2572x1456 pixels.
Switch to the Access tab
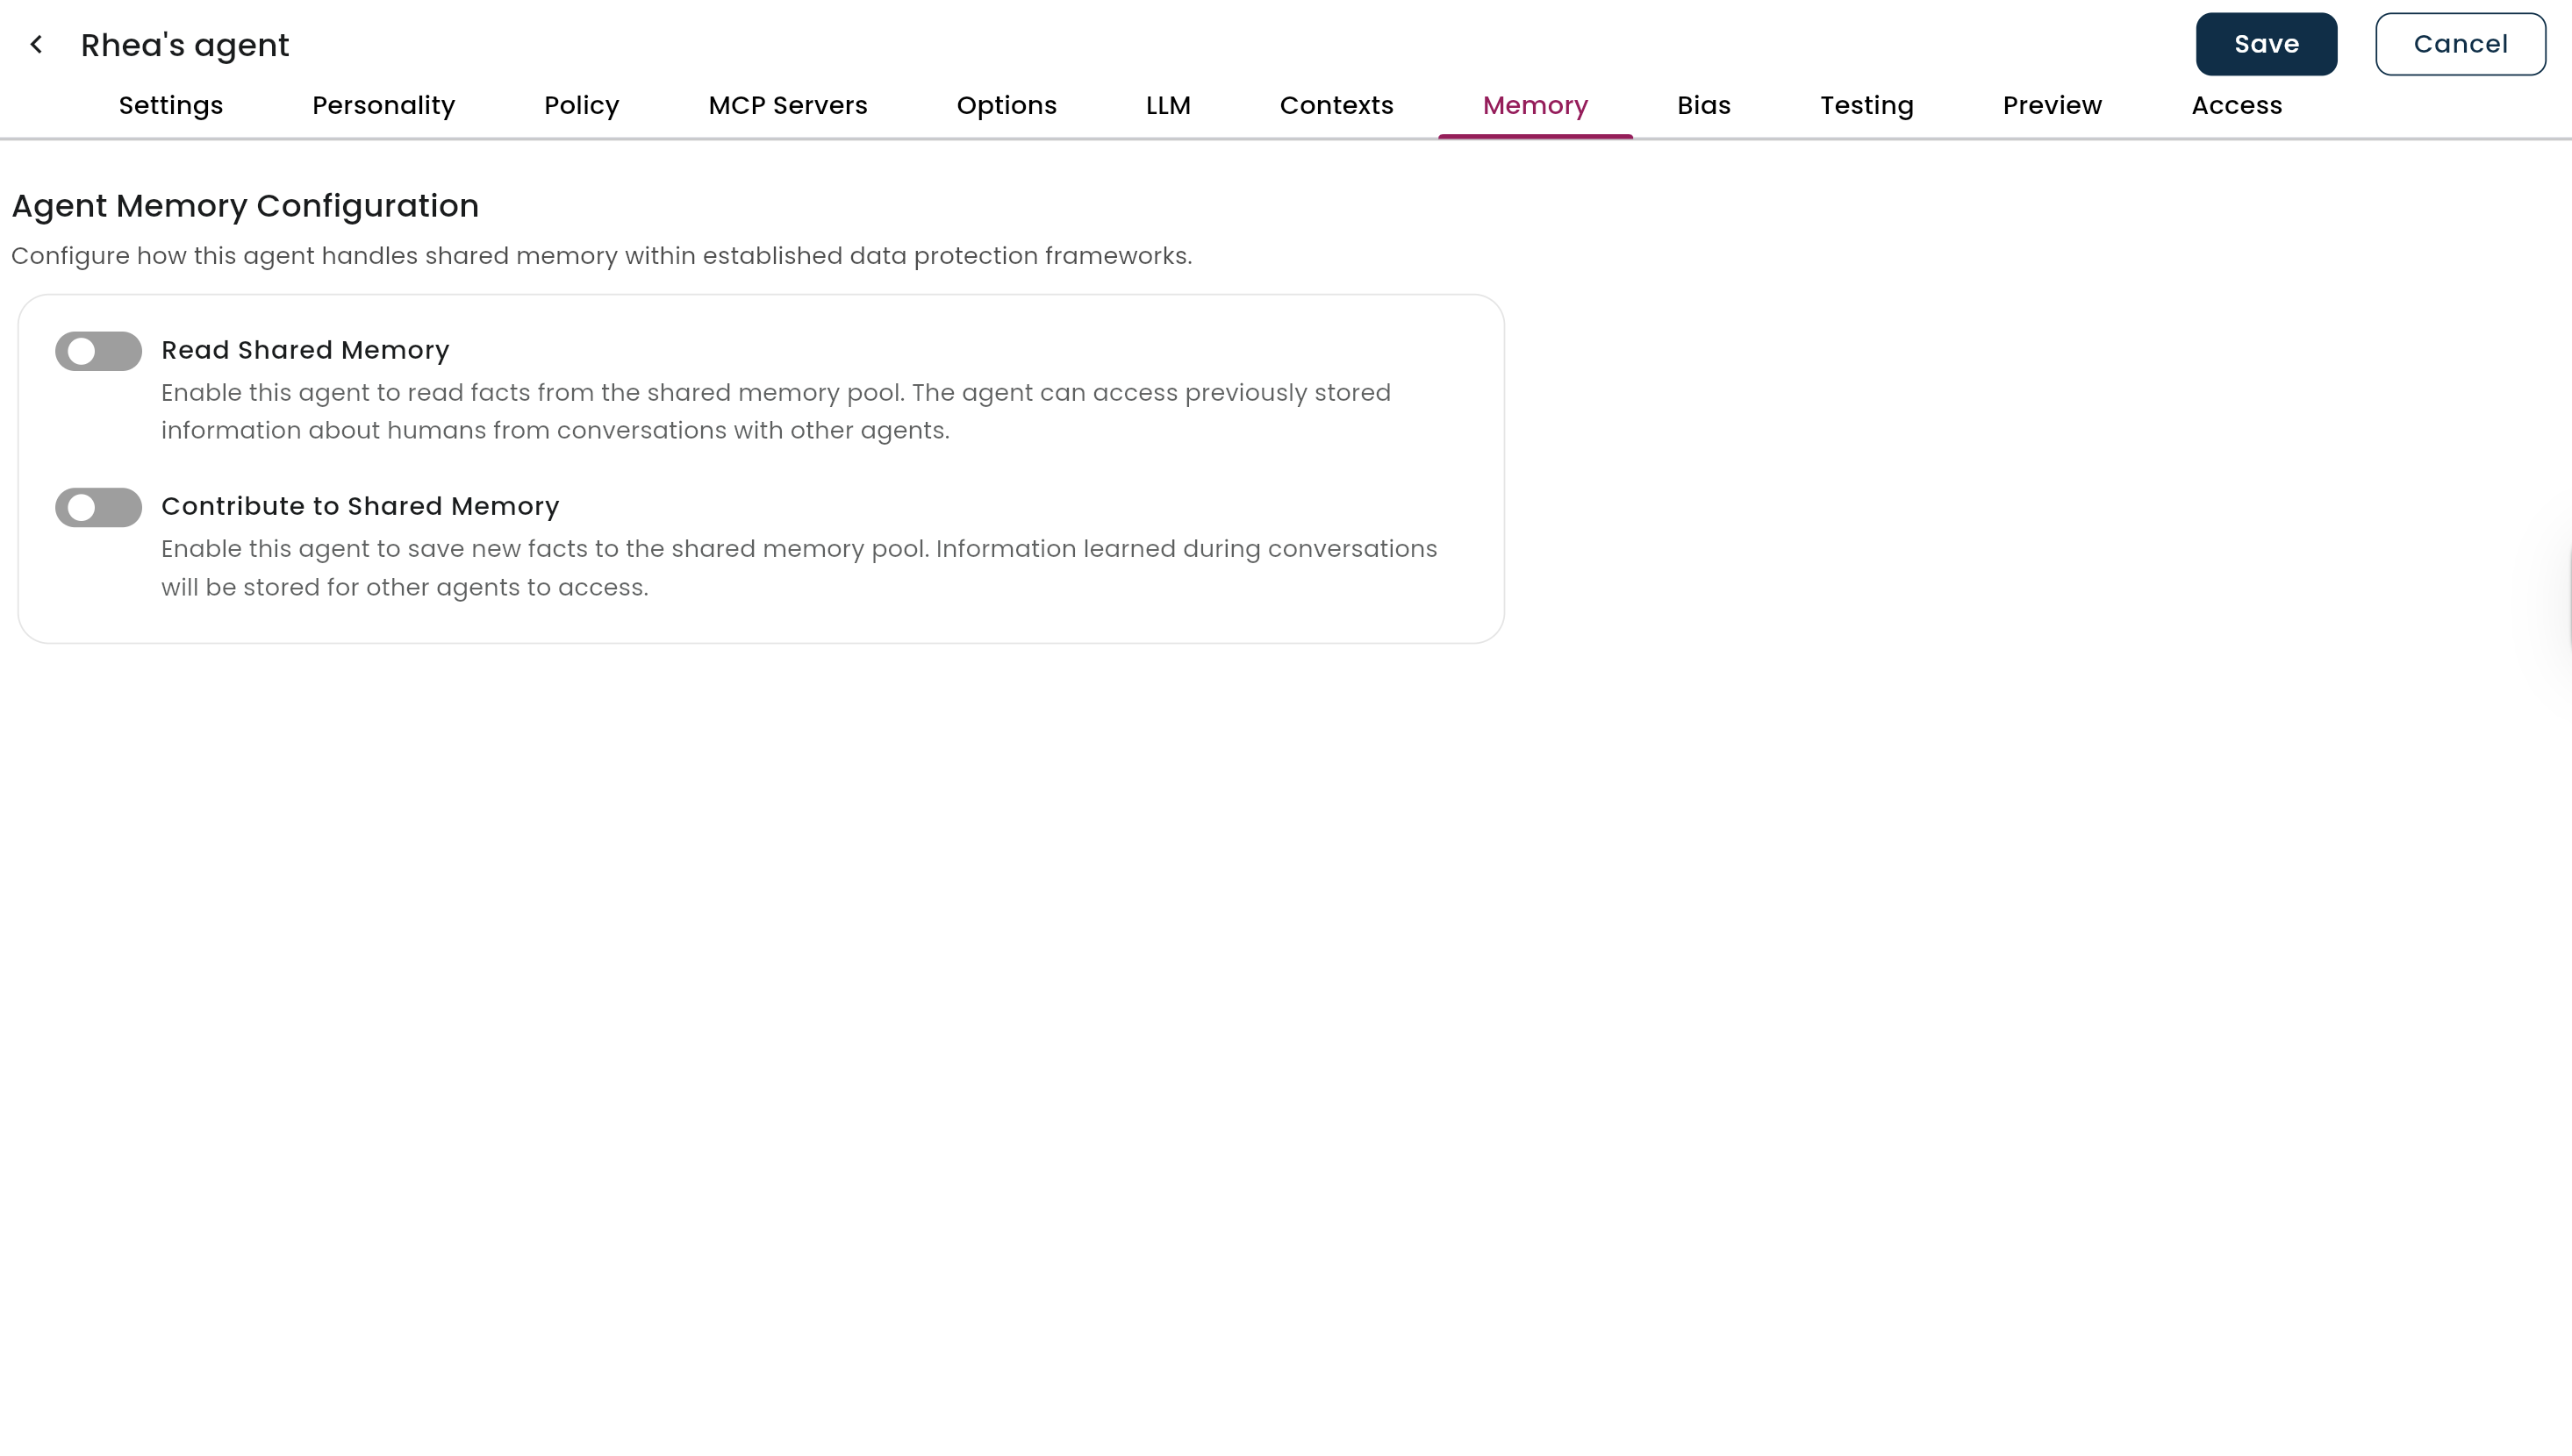2237,105
